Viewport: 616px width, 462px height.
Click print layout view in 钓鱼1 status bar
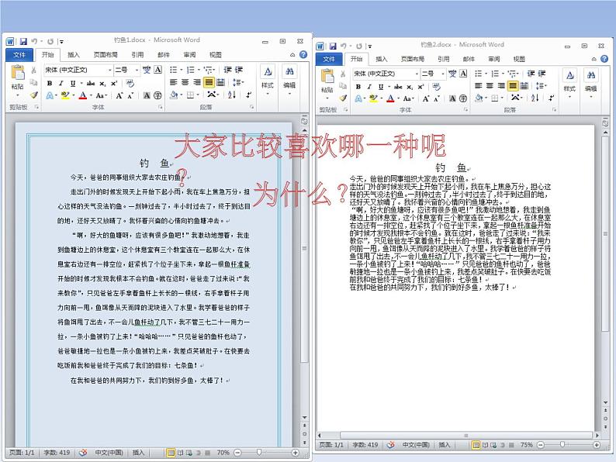click(x=171, y=453)
